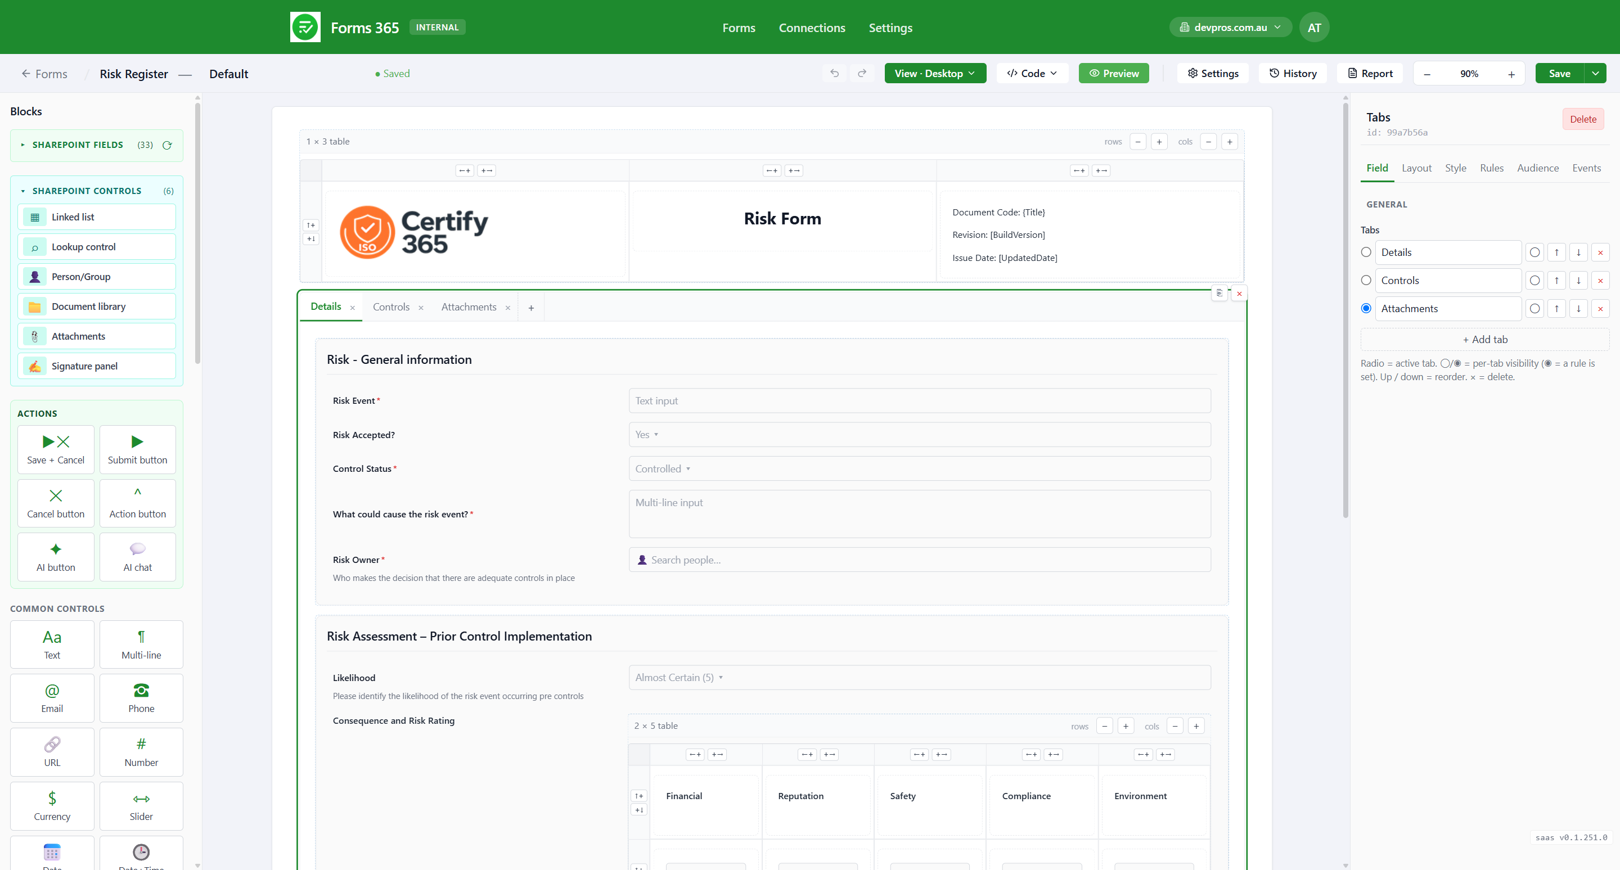The width and height of the screenshot is (1620, 870).
Task: Click the green Preview button
Action: click(1114, 74)
